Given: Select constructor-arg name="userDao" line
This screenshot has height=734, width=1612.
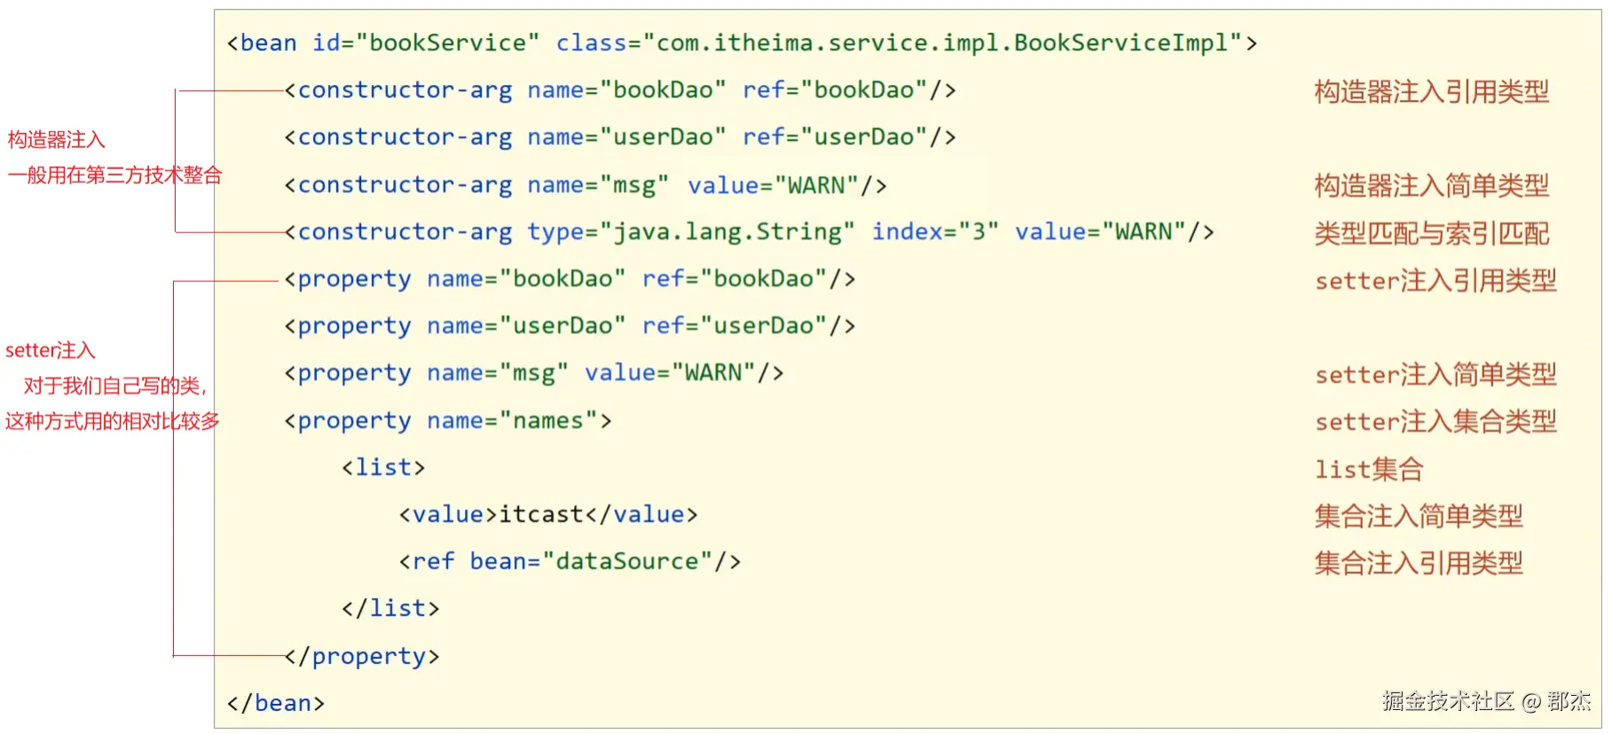Looking at the screenshot, I should 619,137.
